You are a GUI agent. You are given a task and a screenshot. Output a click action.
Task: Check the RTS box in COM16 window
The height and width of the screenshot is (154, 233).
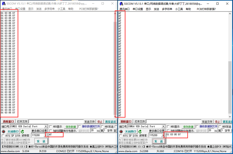(121, 136)
